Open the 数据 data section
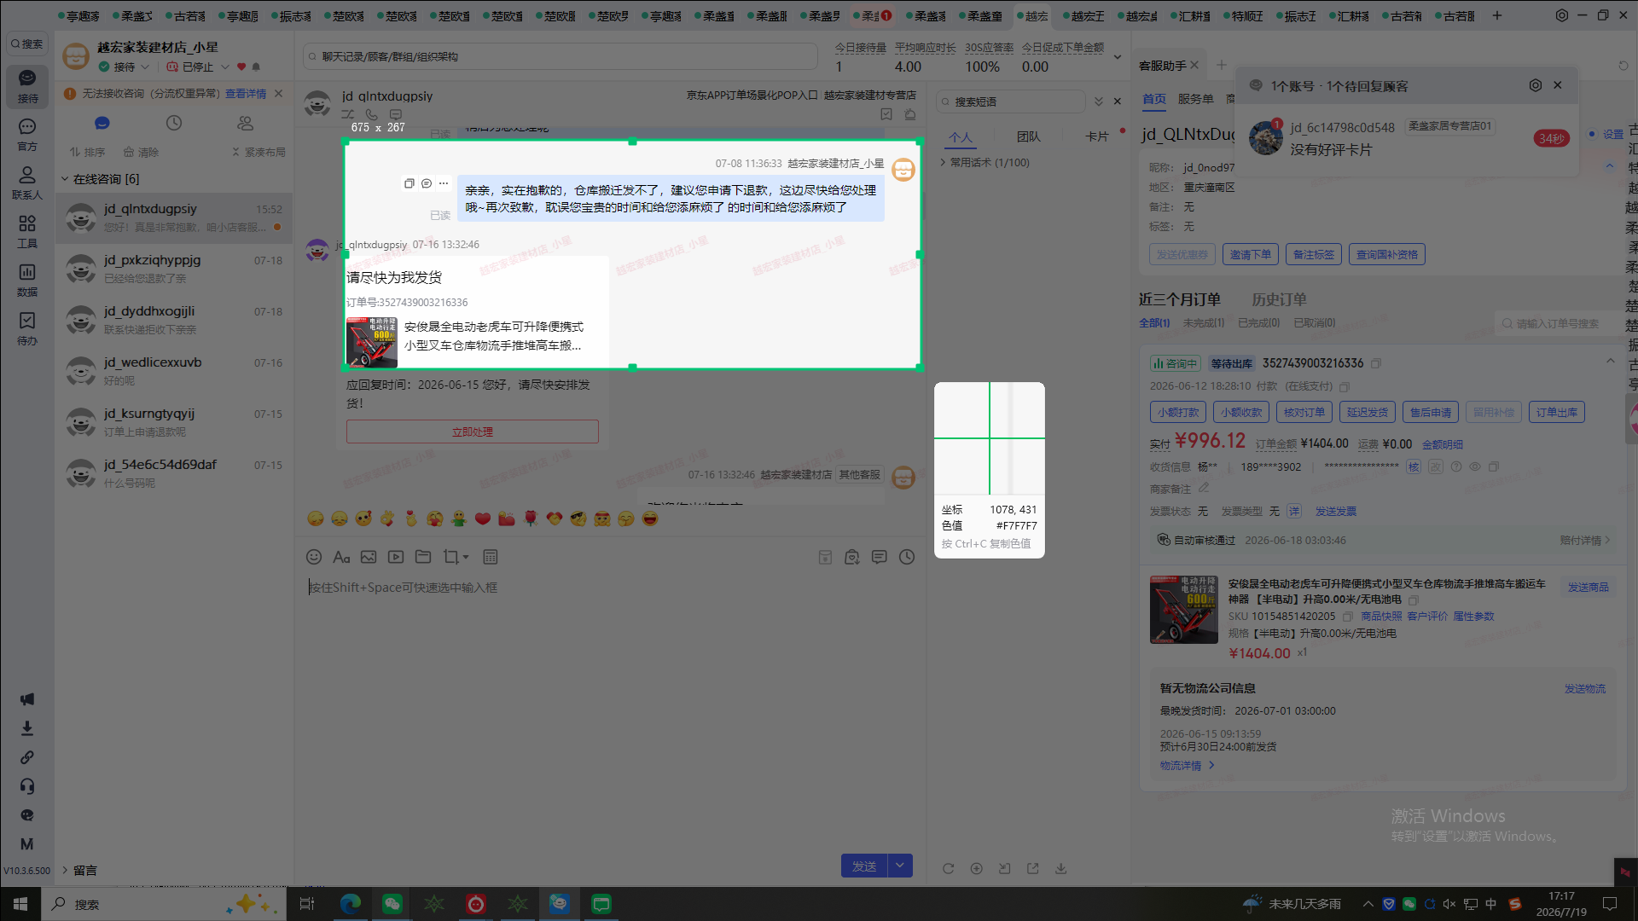This screenshot has width=1638, height=921. [x=27, y=280]
